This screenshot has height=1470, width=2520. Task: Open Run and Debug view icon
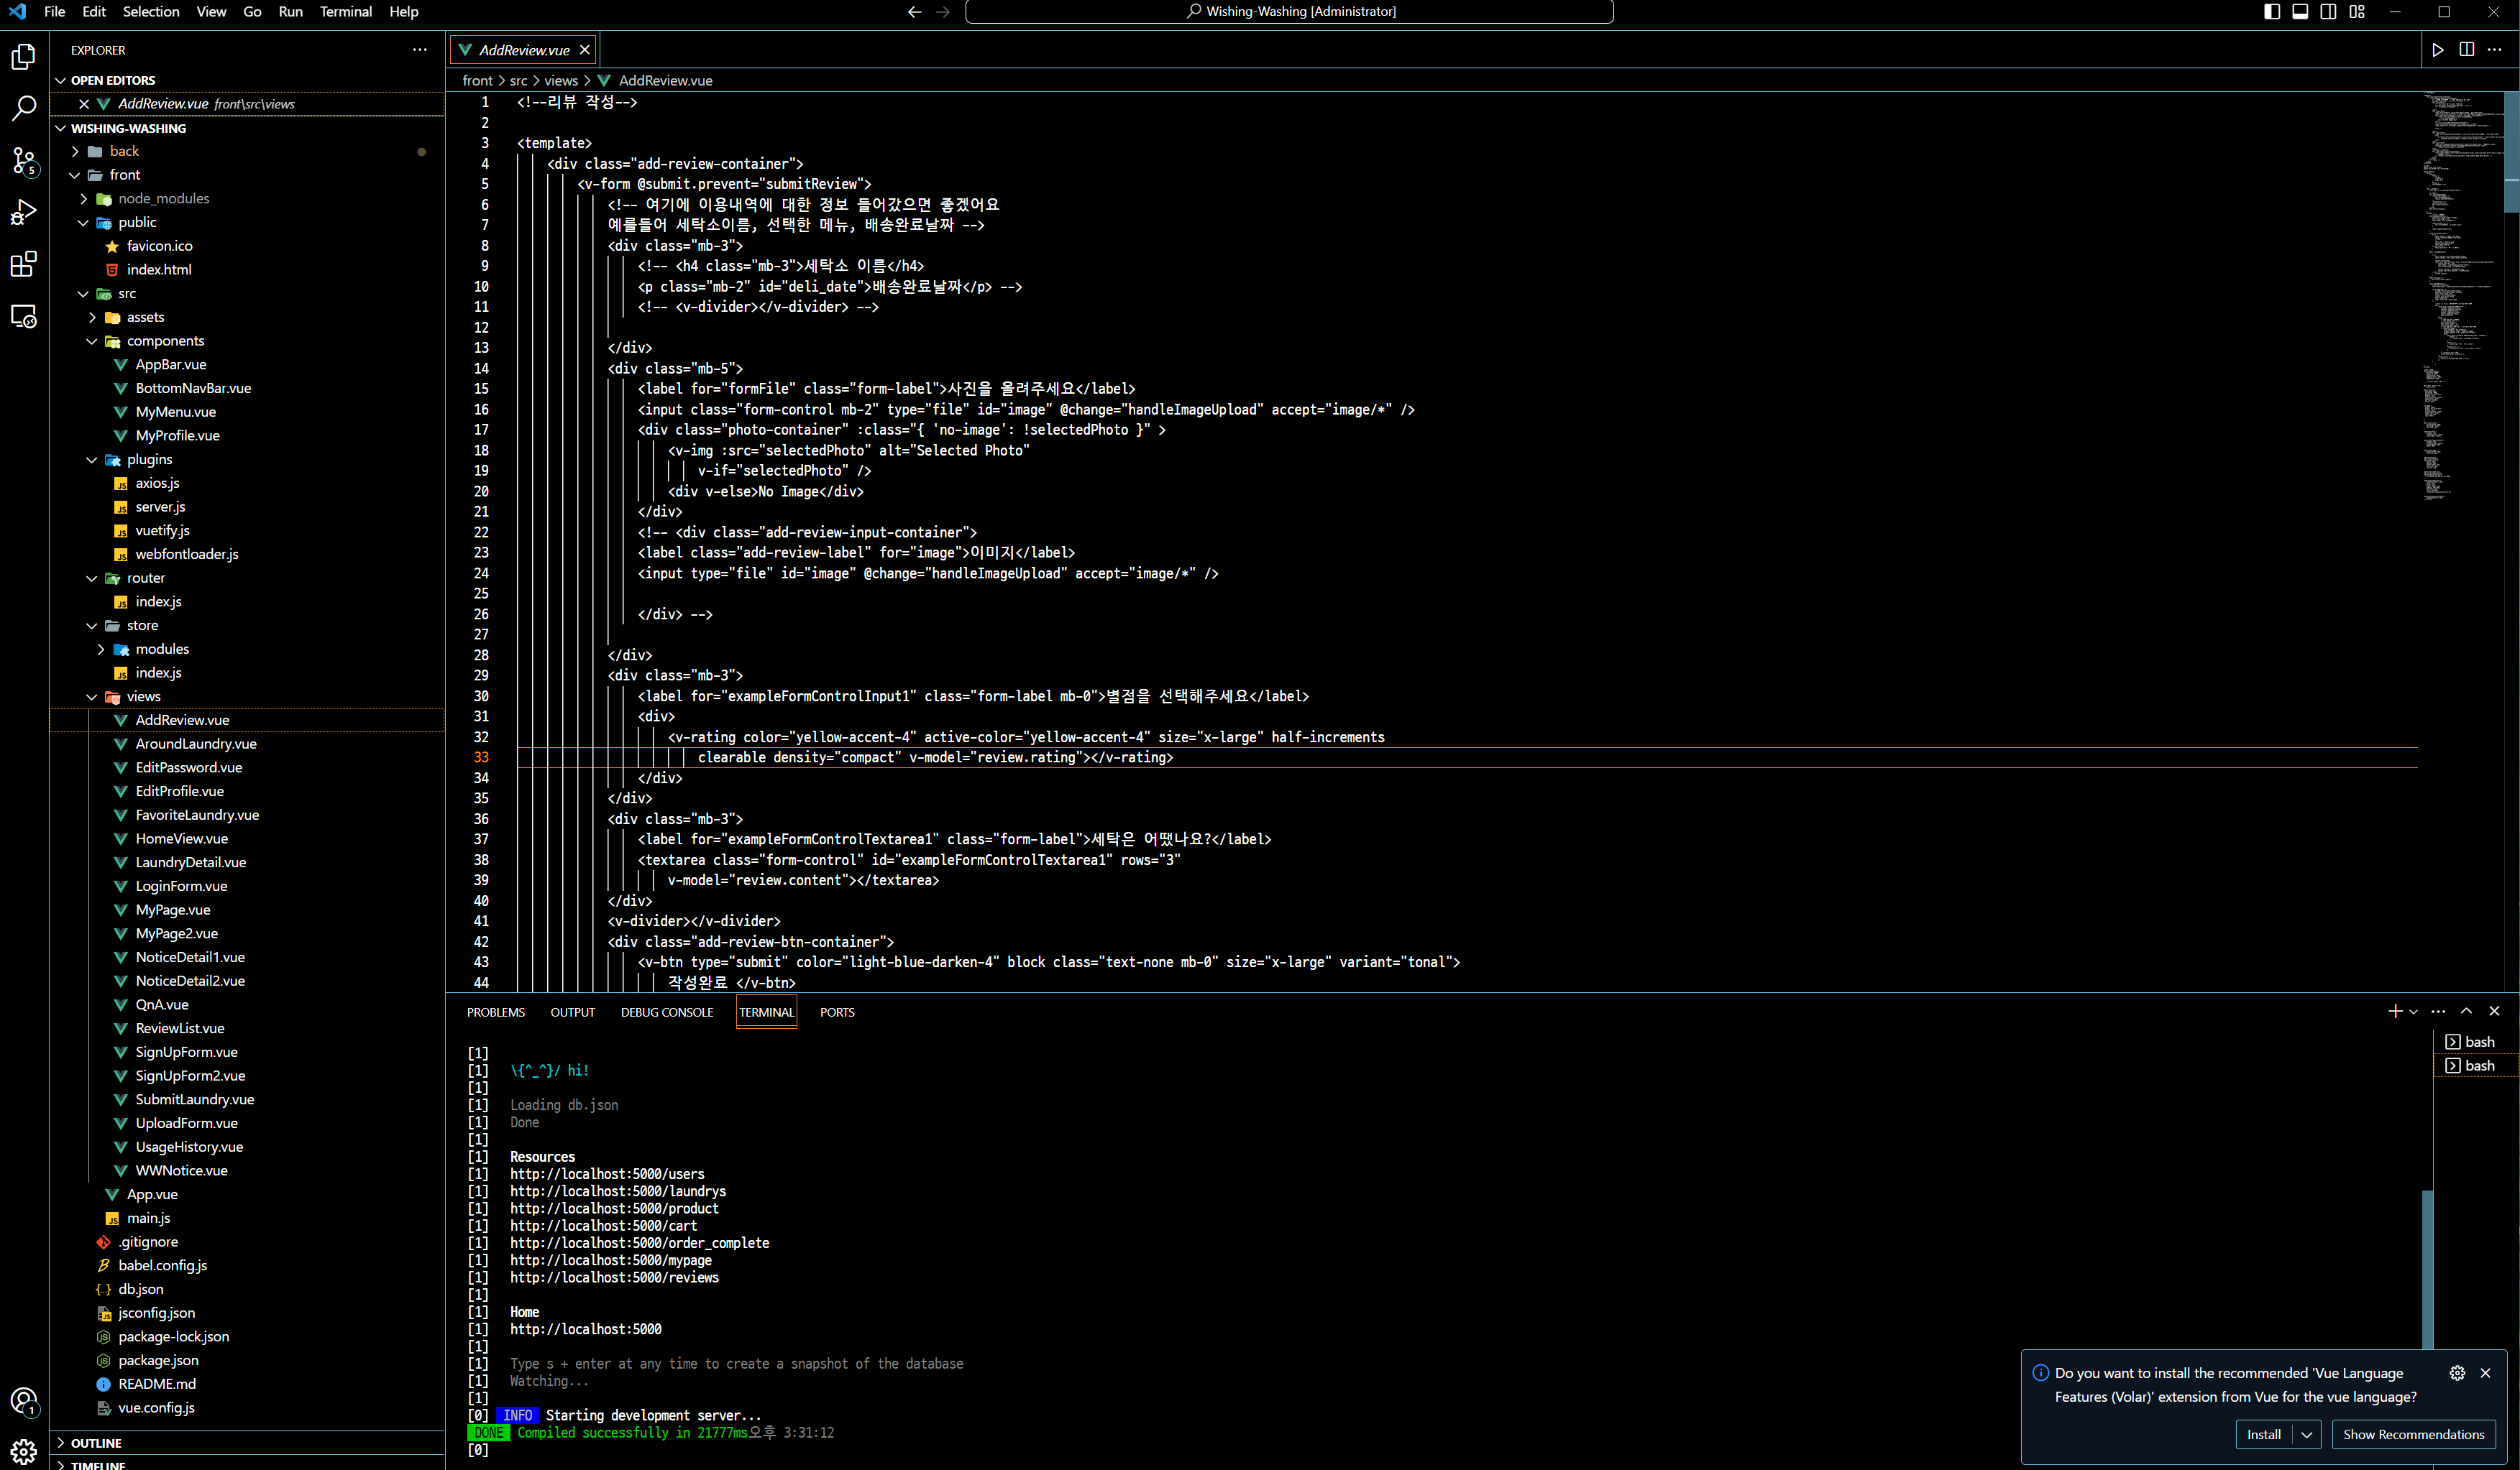point(24,212)
